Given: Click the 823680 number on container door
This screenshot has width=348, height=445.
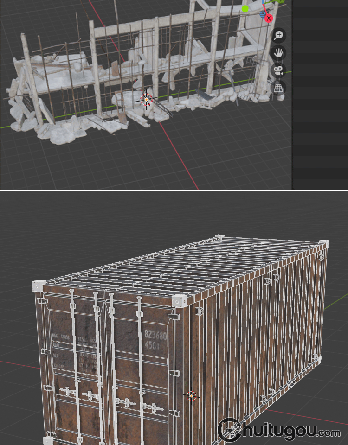Looking at the screenshot, I should (155, 335).
